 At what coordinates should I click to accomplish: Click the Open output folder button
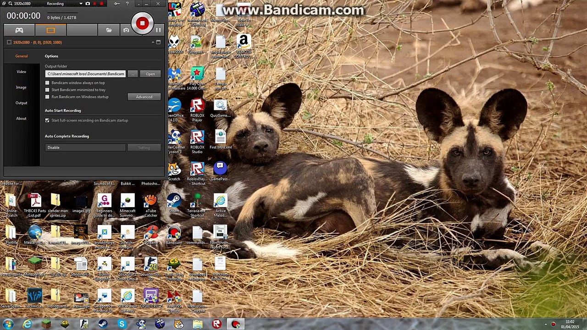(x=150, y=74)
